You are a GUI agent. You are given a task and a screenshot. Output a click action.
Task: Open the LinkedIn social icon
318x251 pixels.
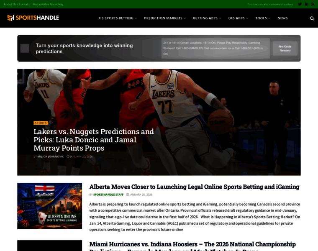pyautogui.click(x=306, y=4)
